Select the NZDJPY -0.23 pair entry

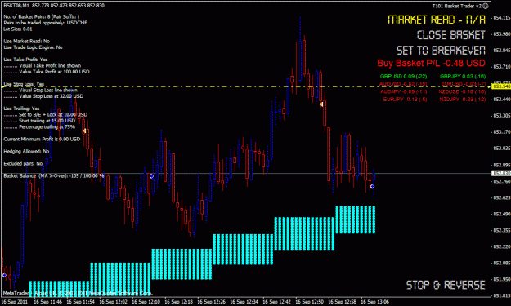[463, 100]
